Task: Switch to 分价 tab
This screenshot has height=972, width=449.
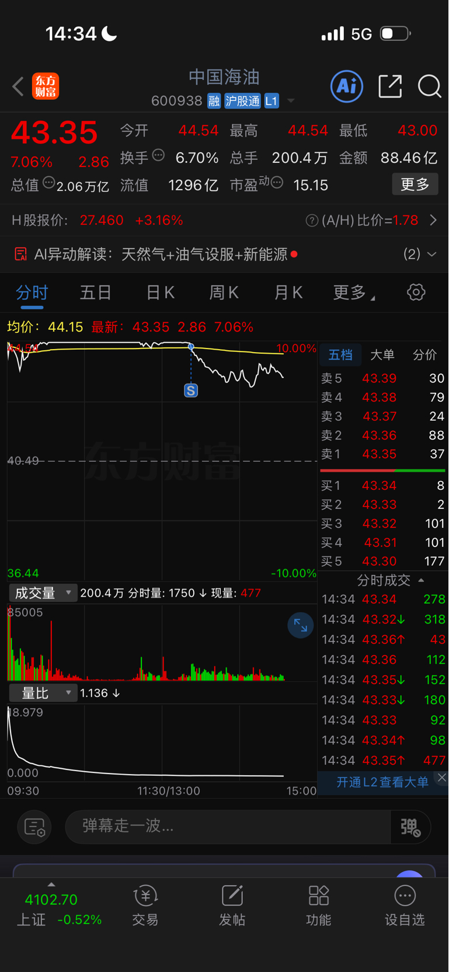Action: coord(424,355)
